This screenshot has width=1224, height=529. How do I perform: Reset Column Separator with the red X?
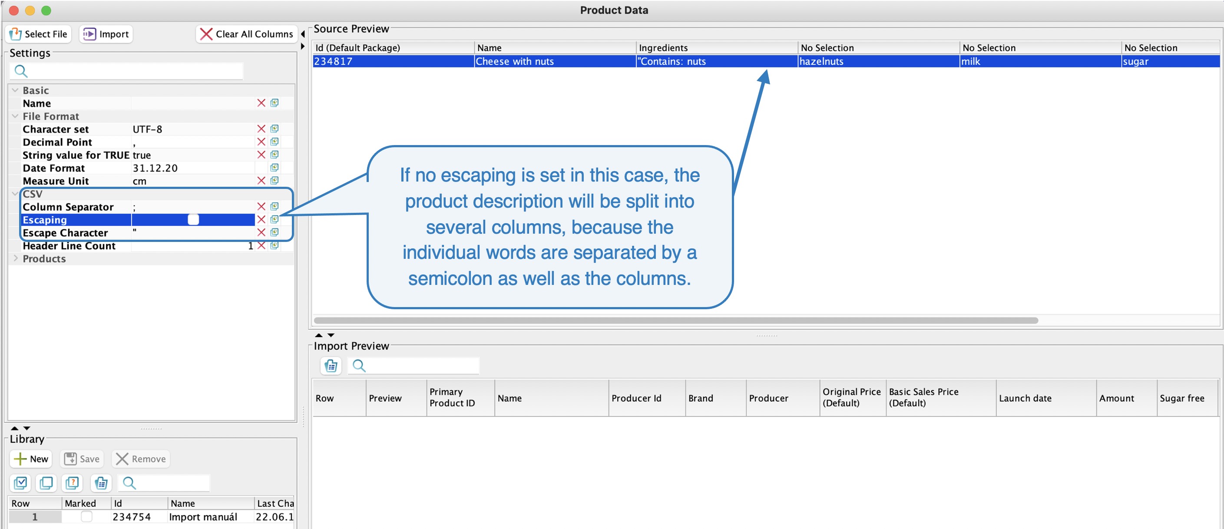[x=261, y=207]
